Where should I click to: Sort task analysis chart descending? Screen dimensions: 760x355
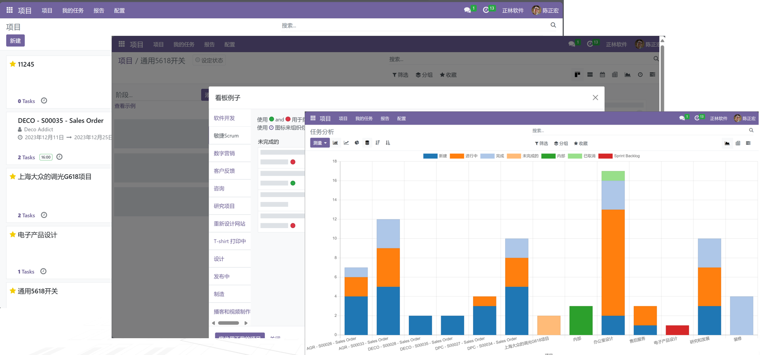click(x=378, y=143)
